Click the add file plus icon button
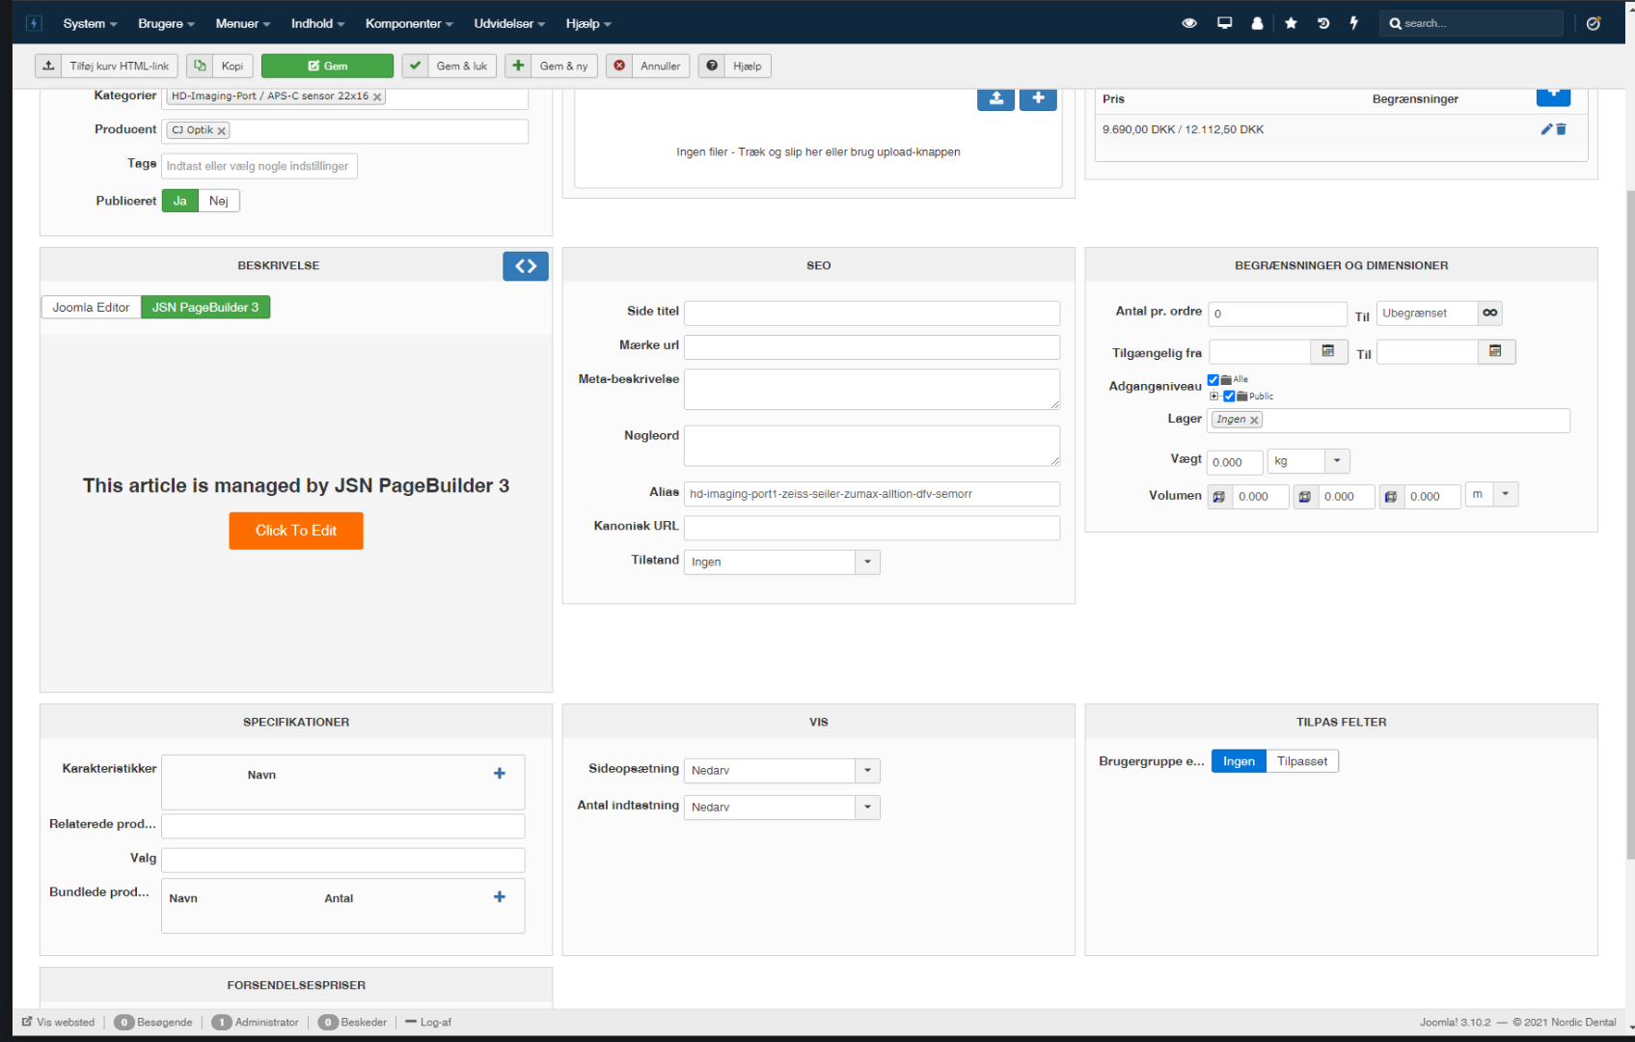Screen dimensions: 1635x1042 [1038, 98]
